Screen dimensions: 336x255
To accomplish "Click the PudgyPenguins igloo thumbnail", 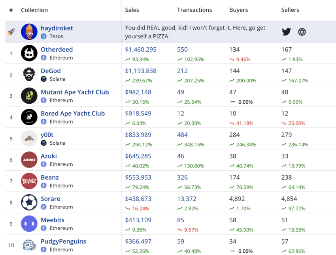I will (x=29, y=245).
